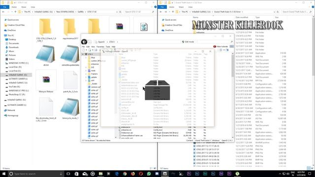The width and height of the screenshot is (315, 177).
Task: Open the Video tutorials link in OpenIV
Action: (x=220, y=47)
